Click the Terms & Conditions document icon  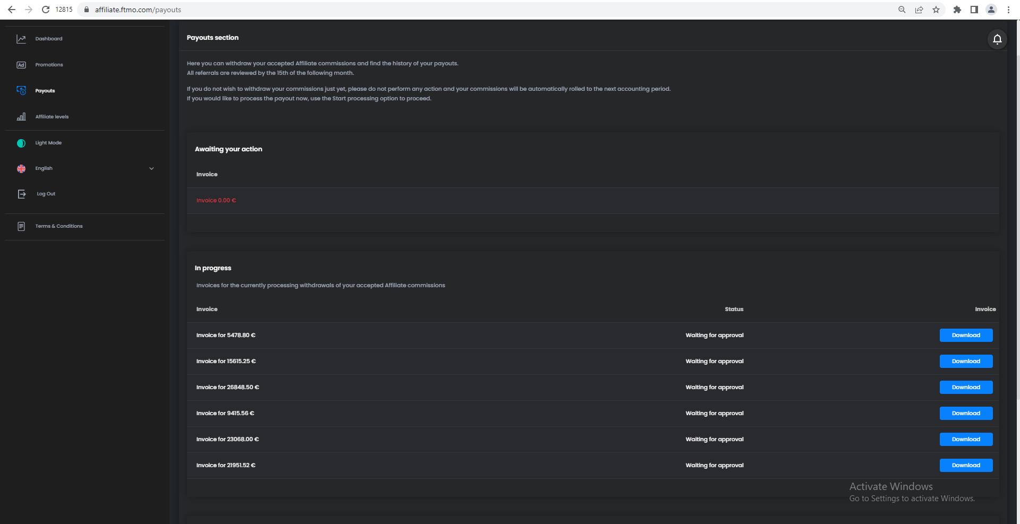(x=21, y=226)
